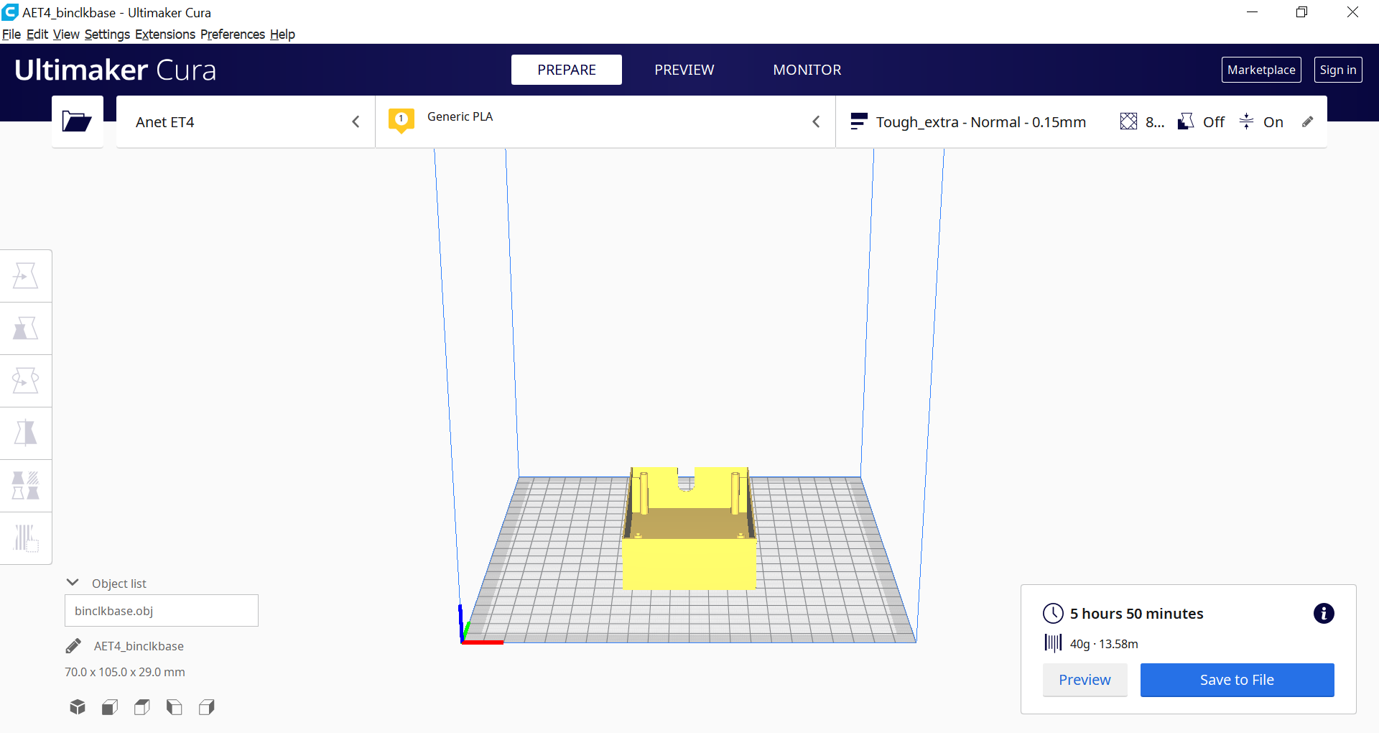Click Save to File button
1379x733 pixels.
pos(1237,680)
